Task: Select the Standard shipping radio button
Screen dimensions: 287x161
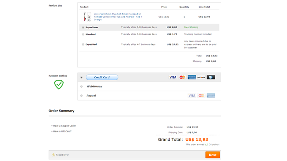Action: pyautogui.click(x=83, y=34)
